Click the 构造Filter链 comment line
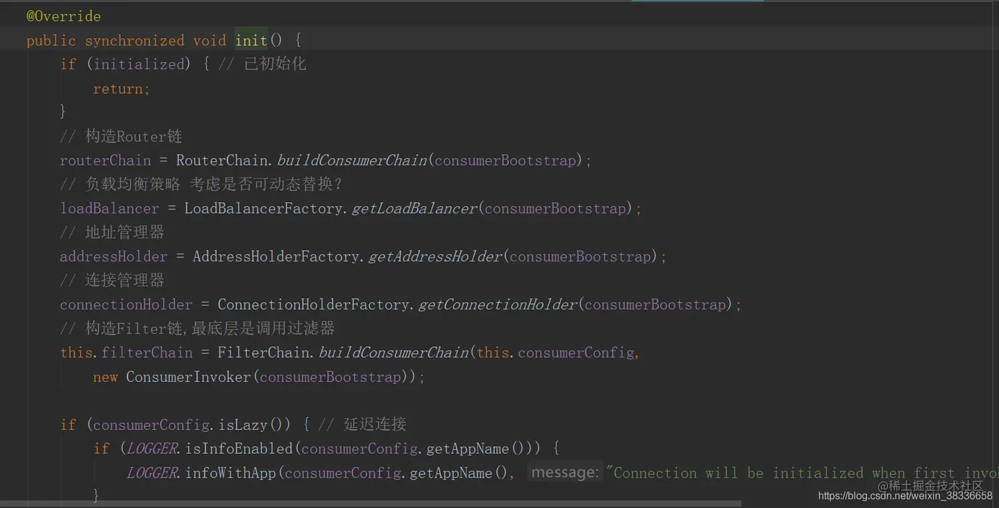The image size is (999, 508). (x=198, y=328)
